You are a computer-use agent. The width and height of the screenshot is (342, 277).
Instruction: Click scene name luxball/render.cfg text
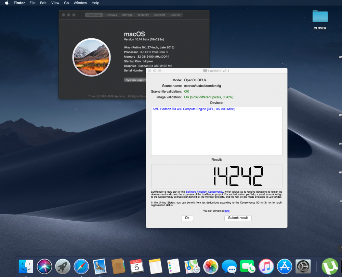point(202,86)
